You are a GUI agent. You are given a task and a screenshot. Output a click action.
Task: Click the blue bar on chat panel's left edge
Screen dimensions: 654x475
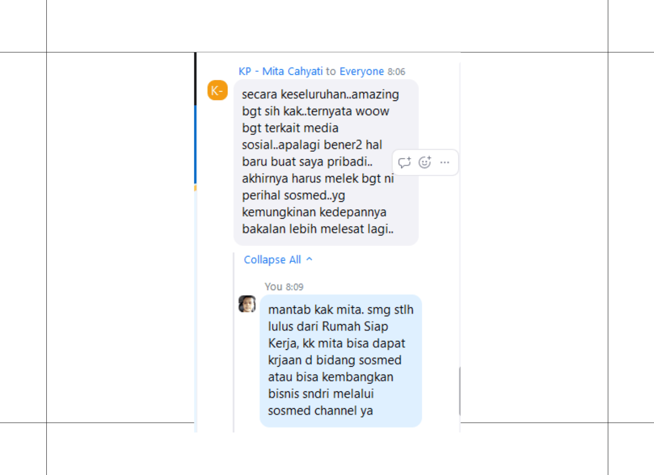pos(195,144)
